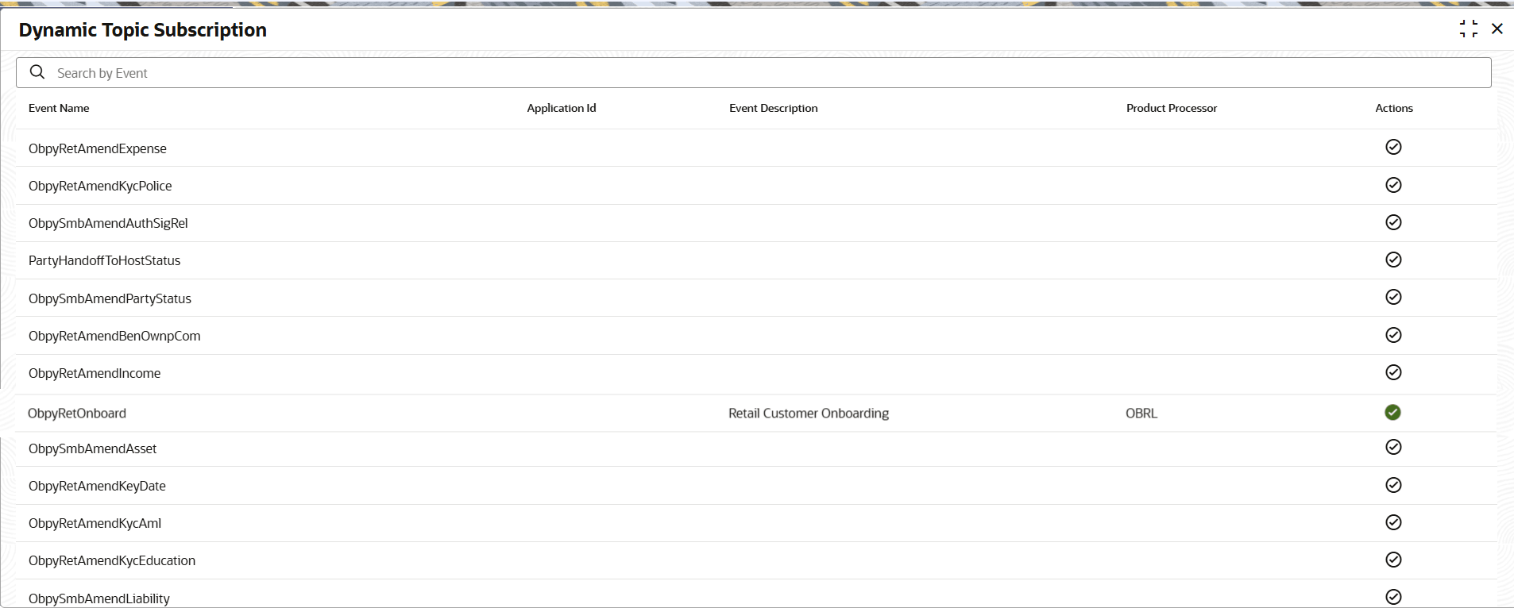The height and width of the screenshot is (608, 1514).
Task: Select the ObpySmbAmendLiability event name
Action: 99,598
